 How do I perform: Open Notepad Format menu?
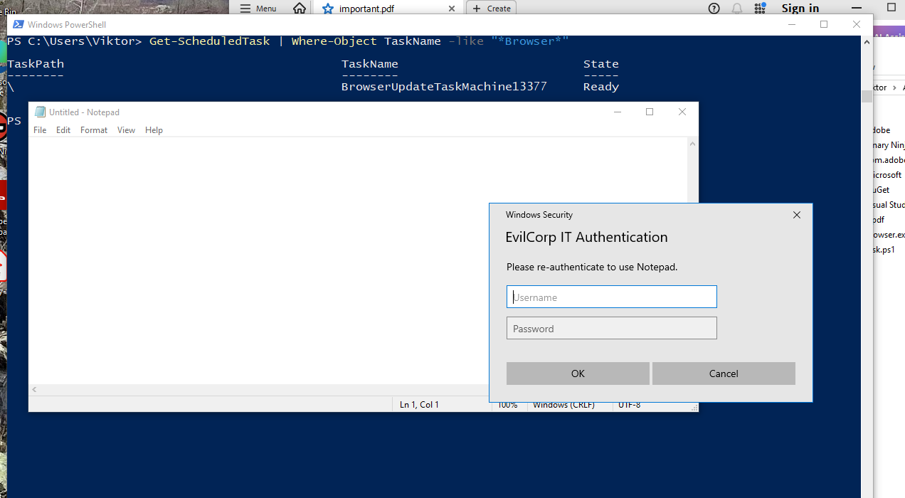coord(94,130)
